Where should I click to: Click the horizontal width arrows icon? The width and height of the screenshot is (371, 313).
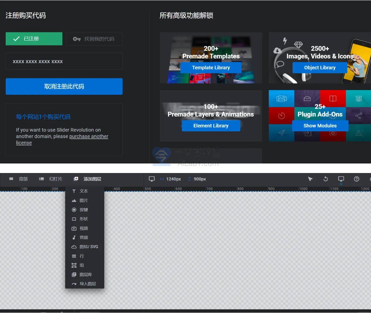[162, 179]
